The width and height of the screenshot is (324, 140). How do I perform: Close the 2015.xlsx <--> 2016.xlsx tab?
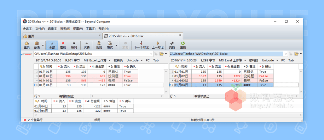point(180,35)
